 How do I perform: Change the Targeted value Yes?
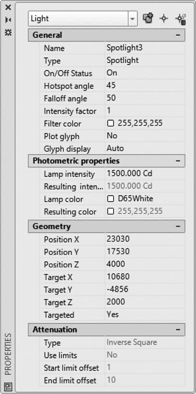coord(145,314)
